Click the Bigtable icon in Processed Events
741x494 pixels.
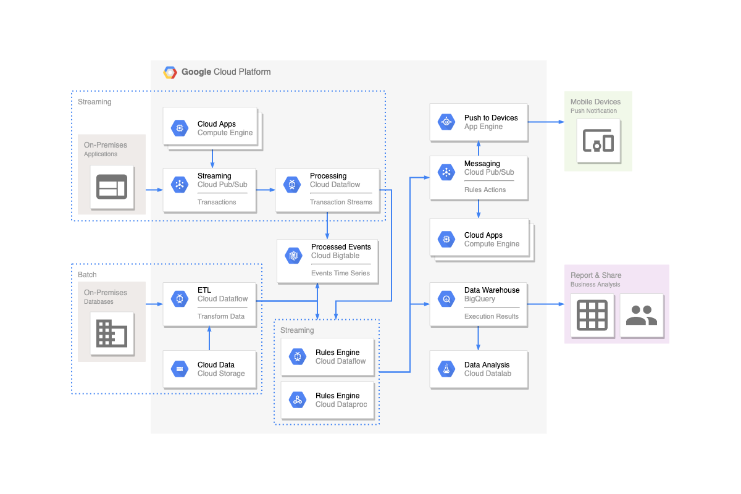coord(293,255)
